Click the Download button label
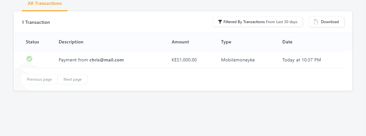 [330, 22]
